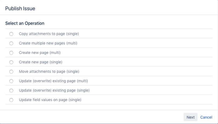This screenshot has height=124, width=218.
Task: Click the "Create multiple new pages (multi)" label text
Action: pyautogui.click(x=48, y=43)
